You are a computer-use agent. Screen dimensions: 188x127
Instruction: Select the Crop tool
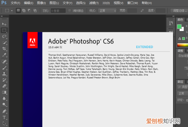coord(4,49)
